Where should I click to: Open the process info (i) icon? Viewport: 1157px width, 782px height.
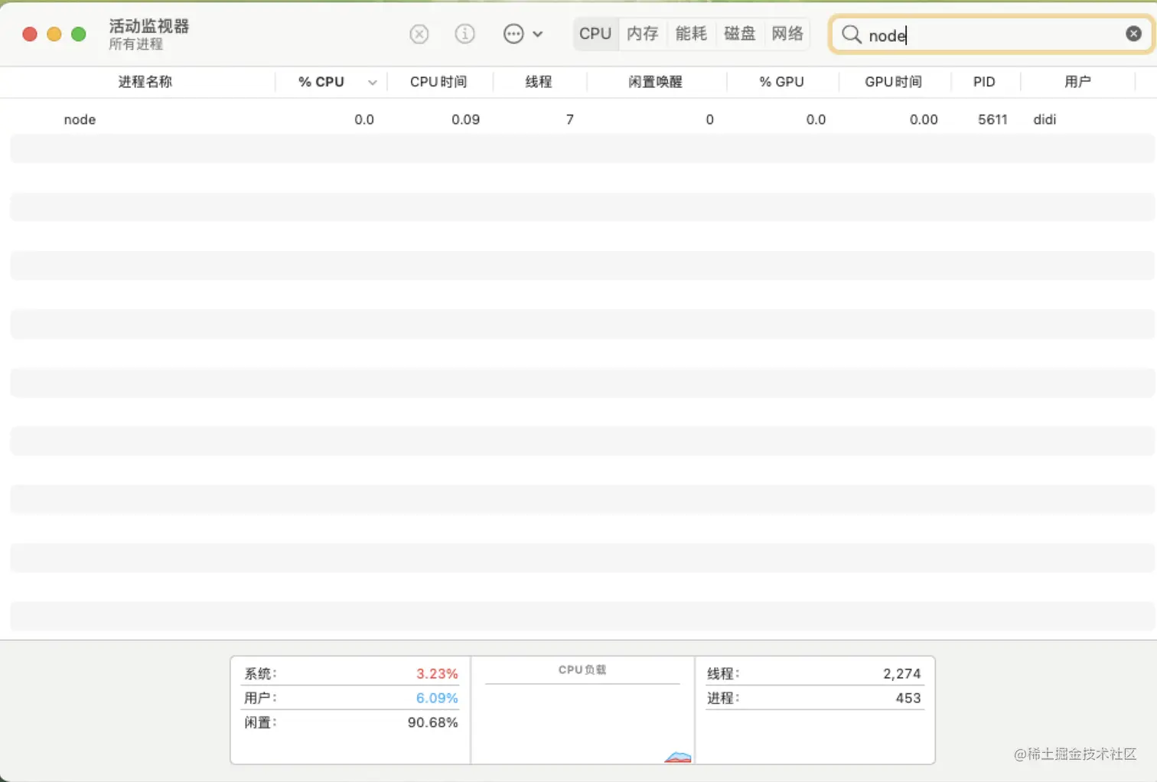tap(465, 34)
